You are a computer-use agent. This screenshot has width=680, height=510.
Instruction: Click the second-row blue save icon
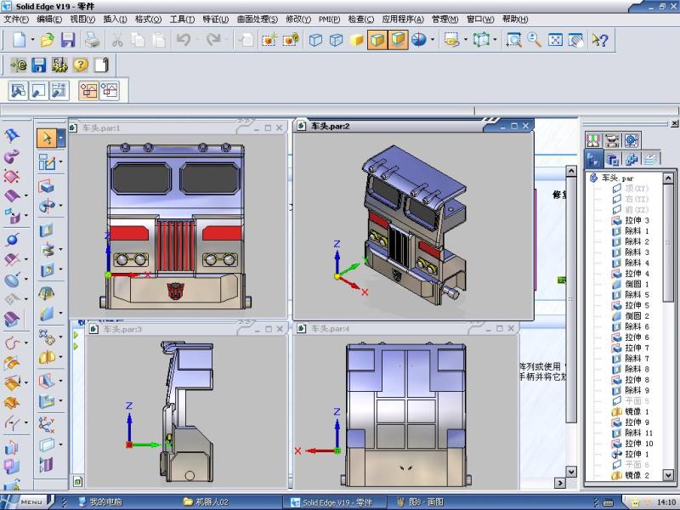(x=38, y=65)
